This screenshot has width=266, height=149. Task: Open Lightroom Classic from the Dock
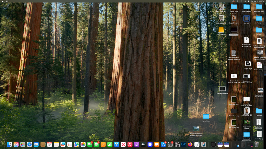click(183, 144)
